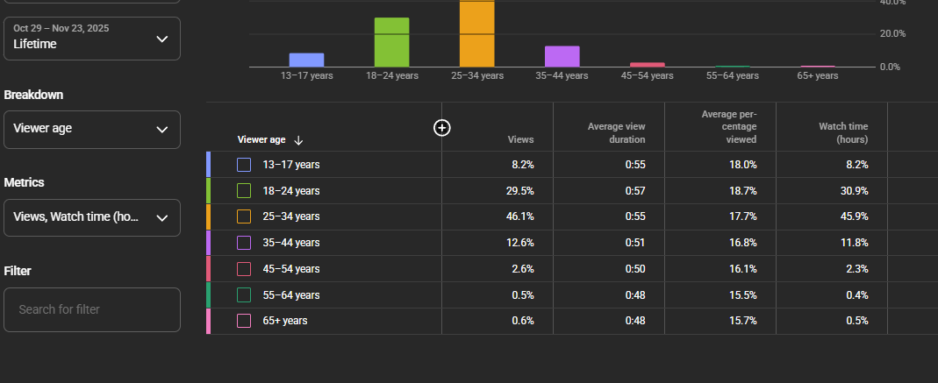Toggle the 25–34 years checkbox
938x383 pixels.
tap(244, 216)
